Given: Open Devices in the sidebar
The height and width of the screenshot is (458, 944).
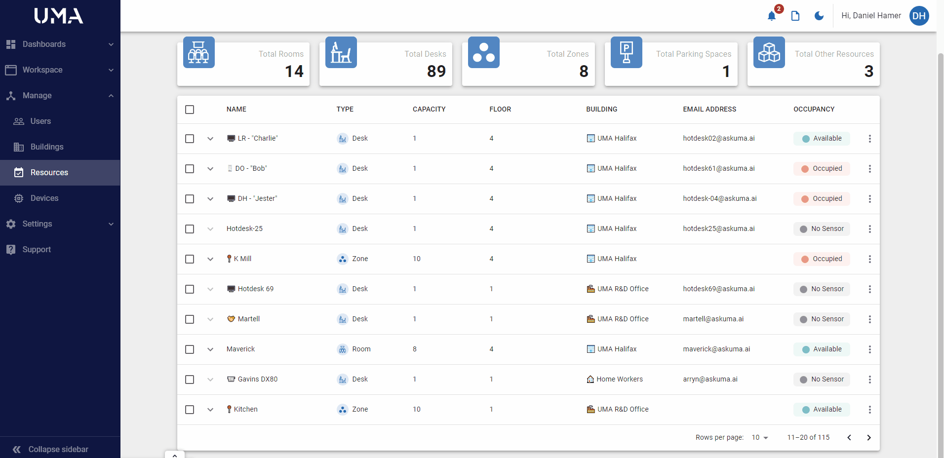Looking at the screenshot, I should click(x=60, y=198).
